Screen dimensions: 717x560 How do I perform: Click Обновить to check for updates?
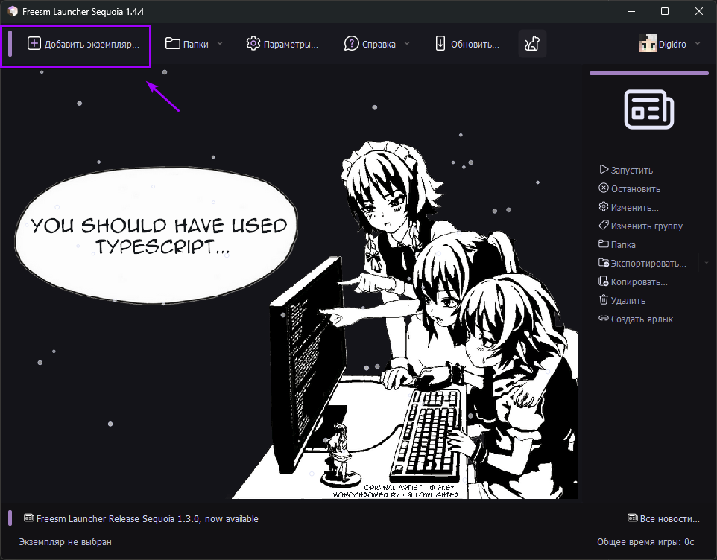467,44
